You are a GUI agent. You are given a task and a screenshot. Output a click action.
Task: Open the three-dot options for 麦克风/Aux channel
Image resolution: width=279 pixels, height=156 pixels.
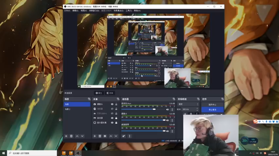[172, 110]
